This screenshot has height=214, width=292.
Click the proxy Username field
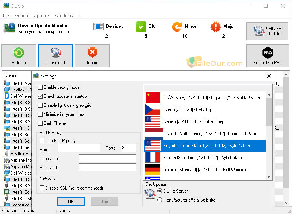coord(107,158)
